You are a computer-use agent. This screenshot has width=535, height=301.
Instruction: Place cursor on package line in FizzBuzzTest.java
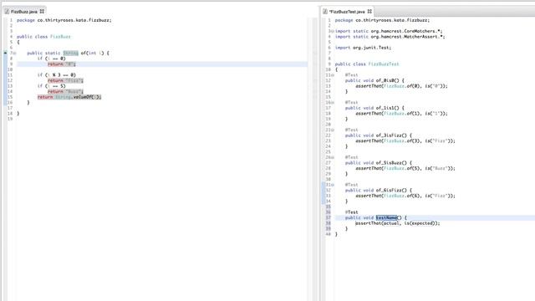382,20
